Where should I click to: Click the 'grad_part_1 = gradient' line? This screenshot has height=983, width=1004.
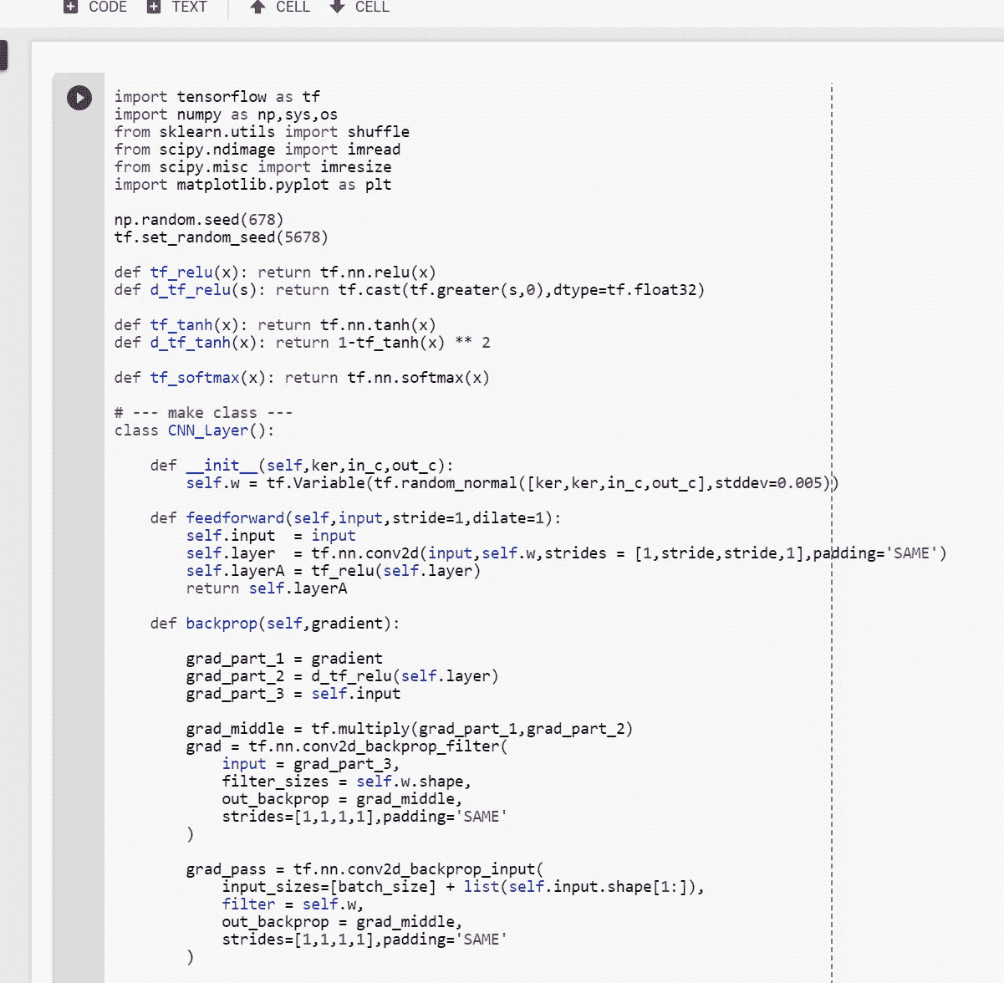coord(284,659)
